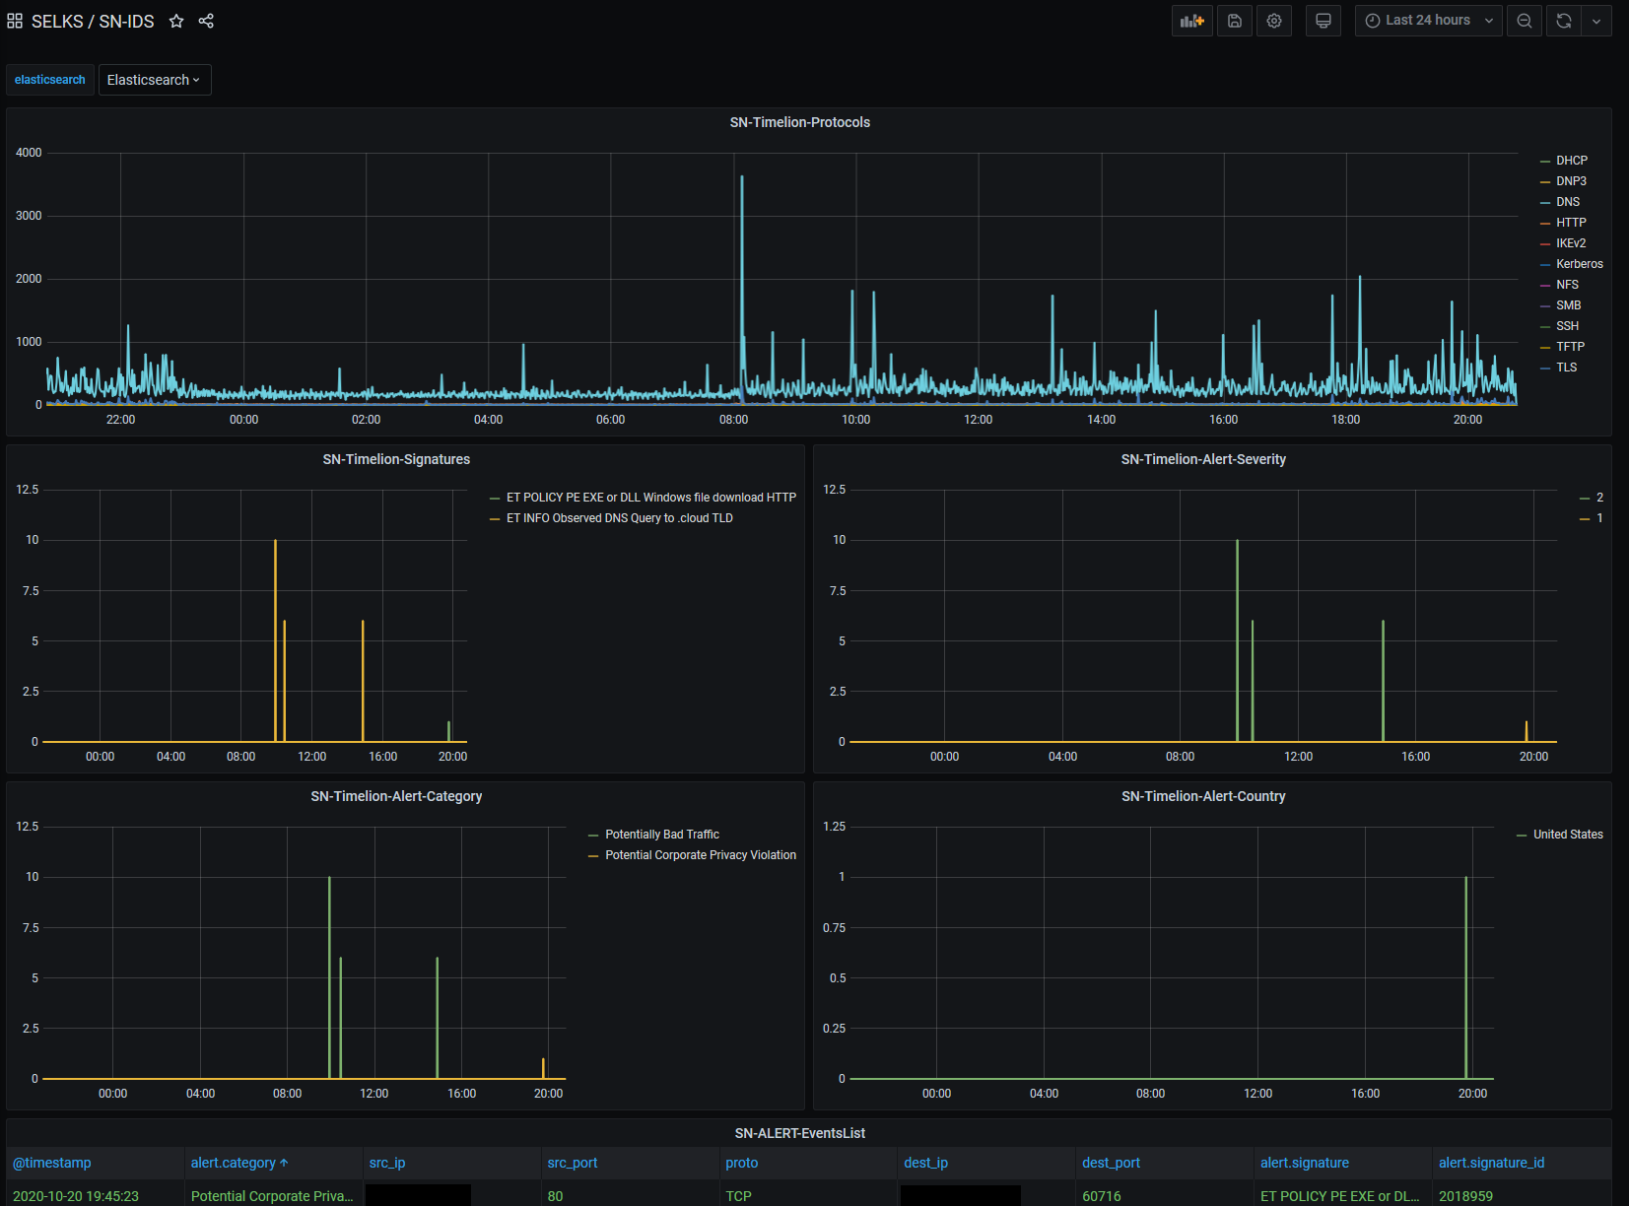Click the SELKS / SN-IDS dashboard title
This screenshot has height=1206, width=1629.
coord(93,21)
